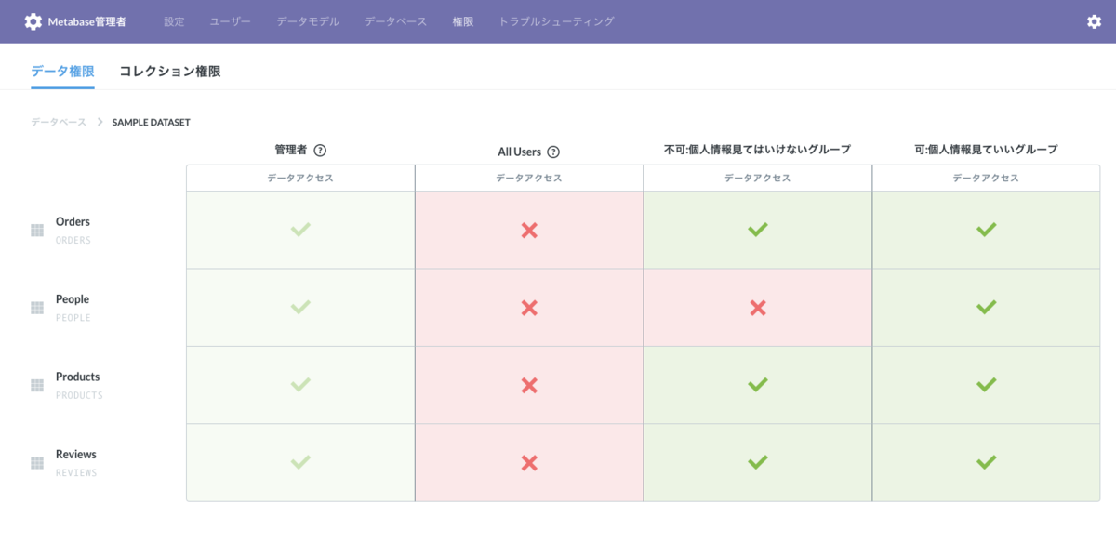Click the help icon next to 管理者
Image resolution: width=1116 pixels, height=556 pixels.
tap(320, 150)
